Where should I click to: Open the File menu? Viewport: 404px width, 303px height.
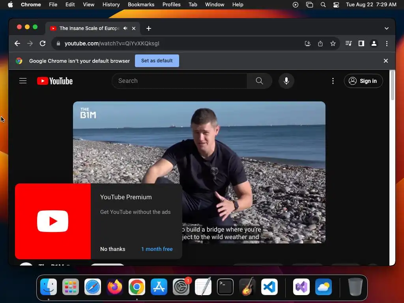coord(53,5)
